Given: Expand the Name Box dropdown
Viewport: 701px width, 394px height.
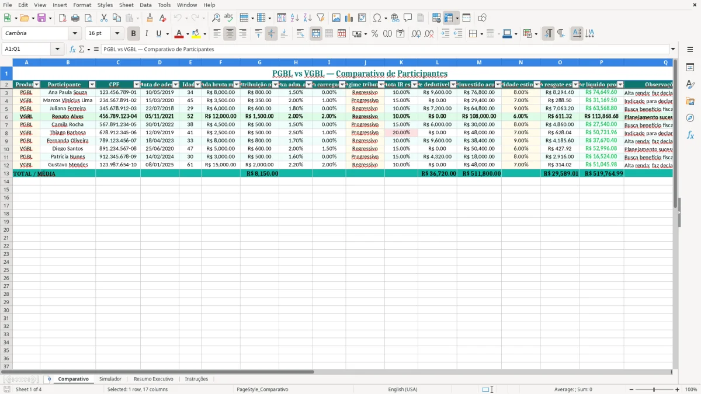Looking at the screenshot, I should 57,50.
